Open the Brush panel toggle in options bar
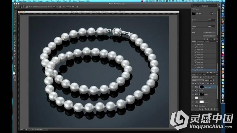This screenshot has height=133, width=237. pos(27,7)
